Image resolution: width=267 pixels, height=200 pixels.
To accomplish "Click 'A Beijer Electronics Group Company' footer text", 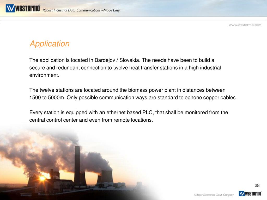I will [x=214, y=195].
